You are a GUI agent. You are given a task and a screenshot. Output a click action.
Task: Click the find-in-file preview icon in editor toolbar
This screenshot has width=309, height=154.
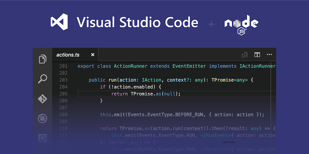(x=245, y=55)
